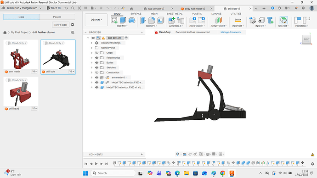Select the Create Sketch tool

tap(114, 20)
